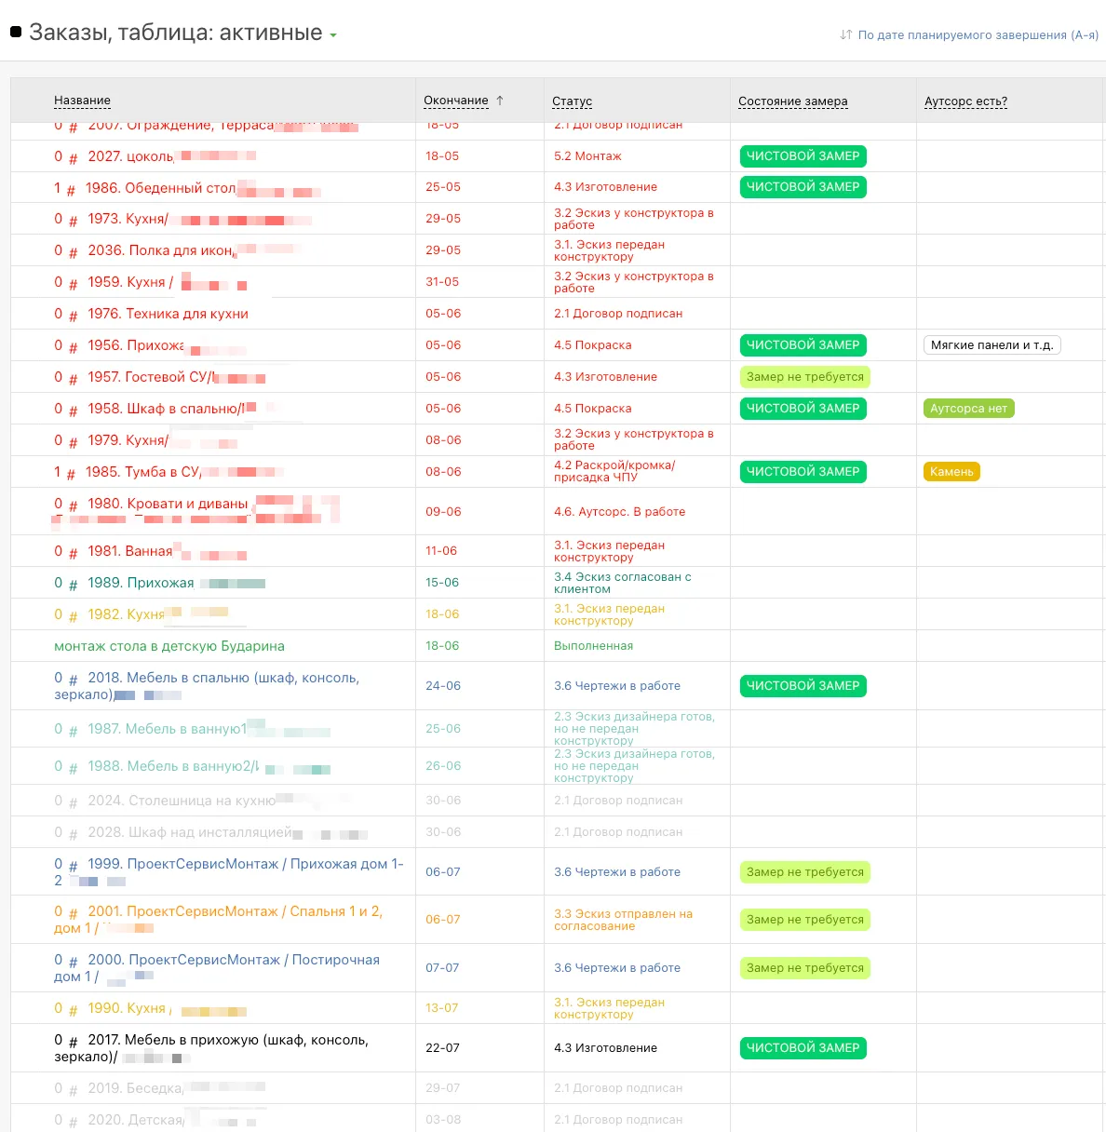
Task: Click the yellow 'Камень' outsource tag
Action: point(951,472)
